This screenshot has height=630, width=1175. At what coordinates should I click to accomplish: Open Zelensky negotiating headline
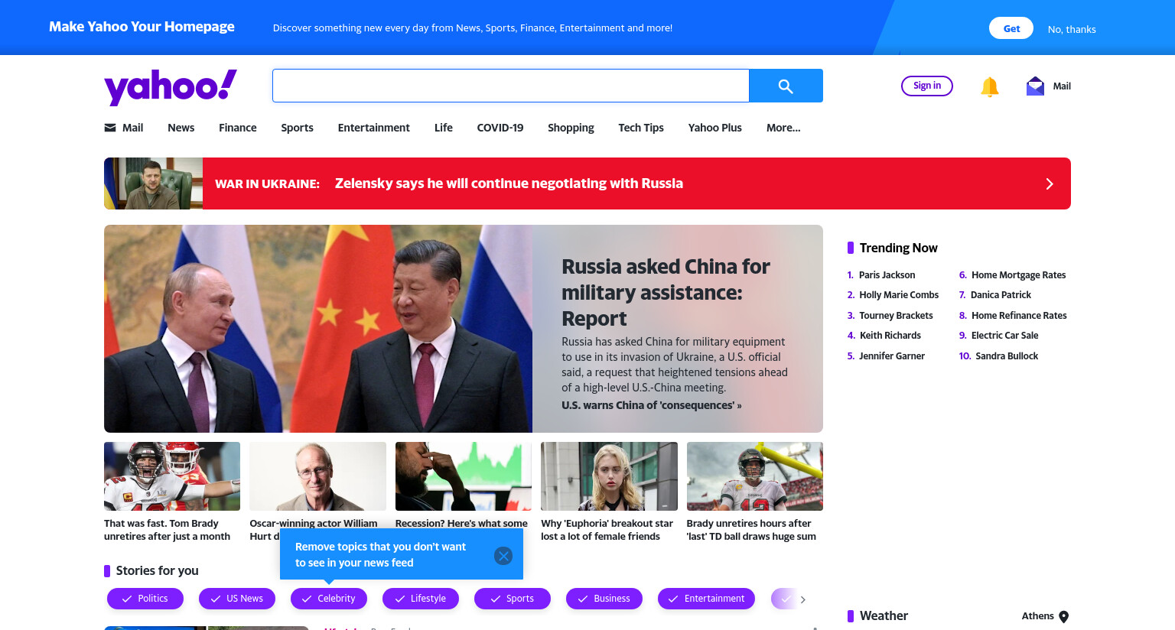(x=509, y=183)
